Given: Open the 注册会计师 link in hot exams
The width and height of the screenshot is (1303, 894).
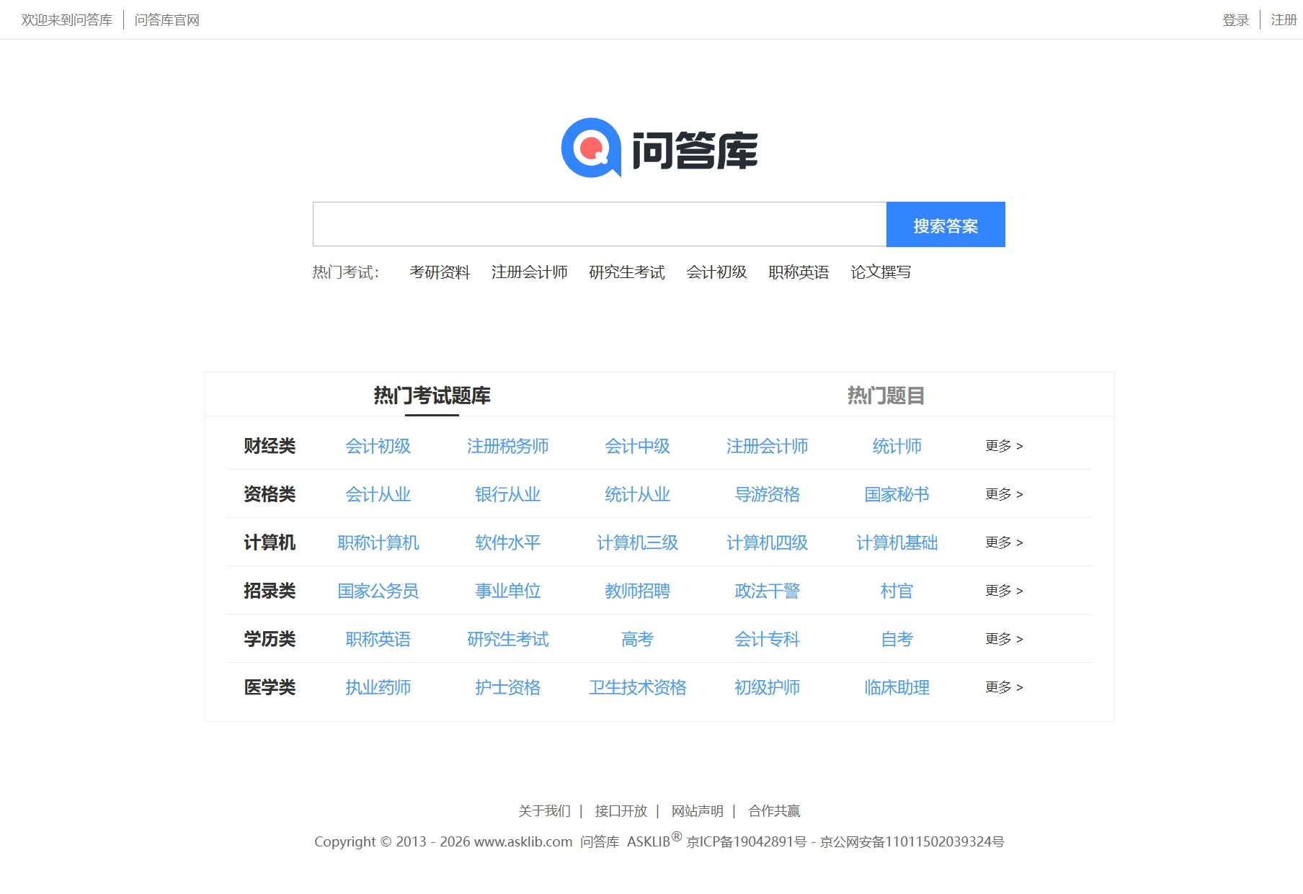Looking at the screenshot, I should 529,272.
